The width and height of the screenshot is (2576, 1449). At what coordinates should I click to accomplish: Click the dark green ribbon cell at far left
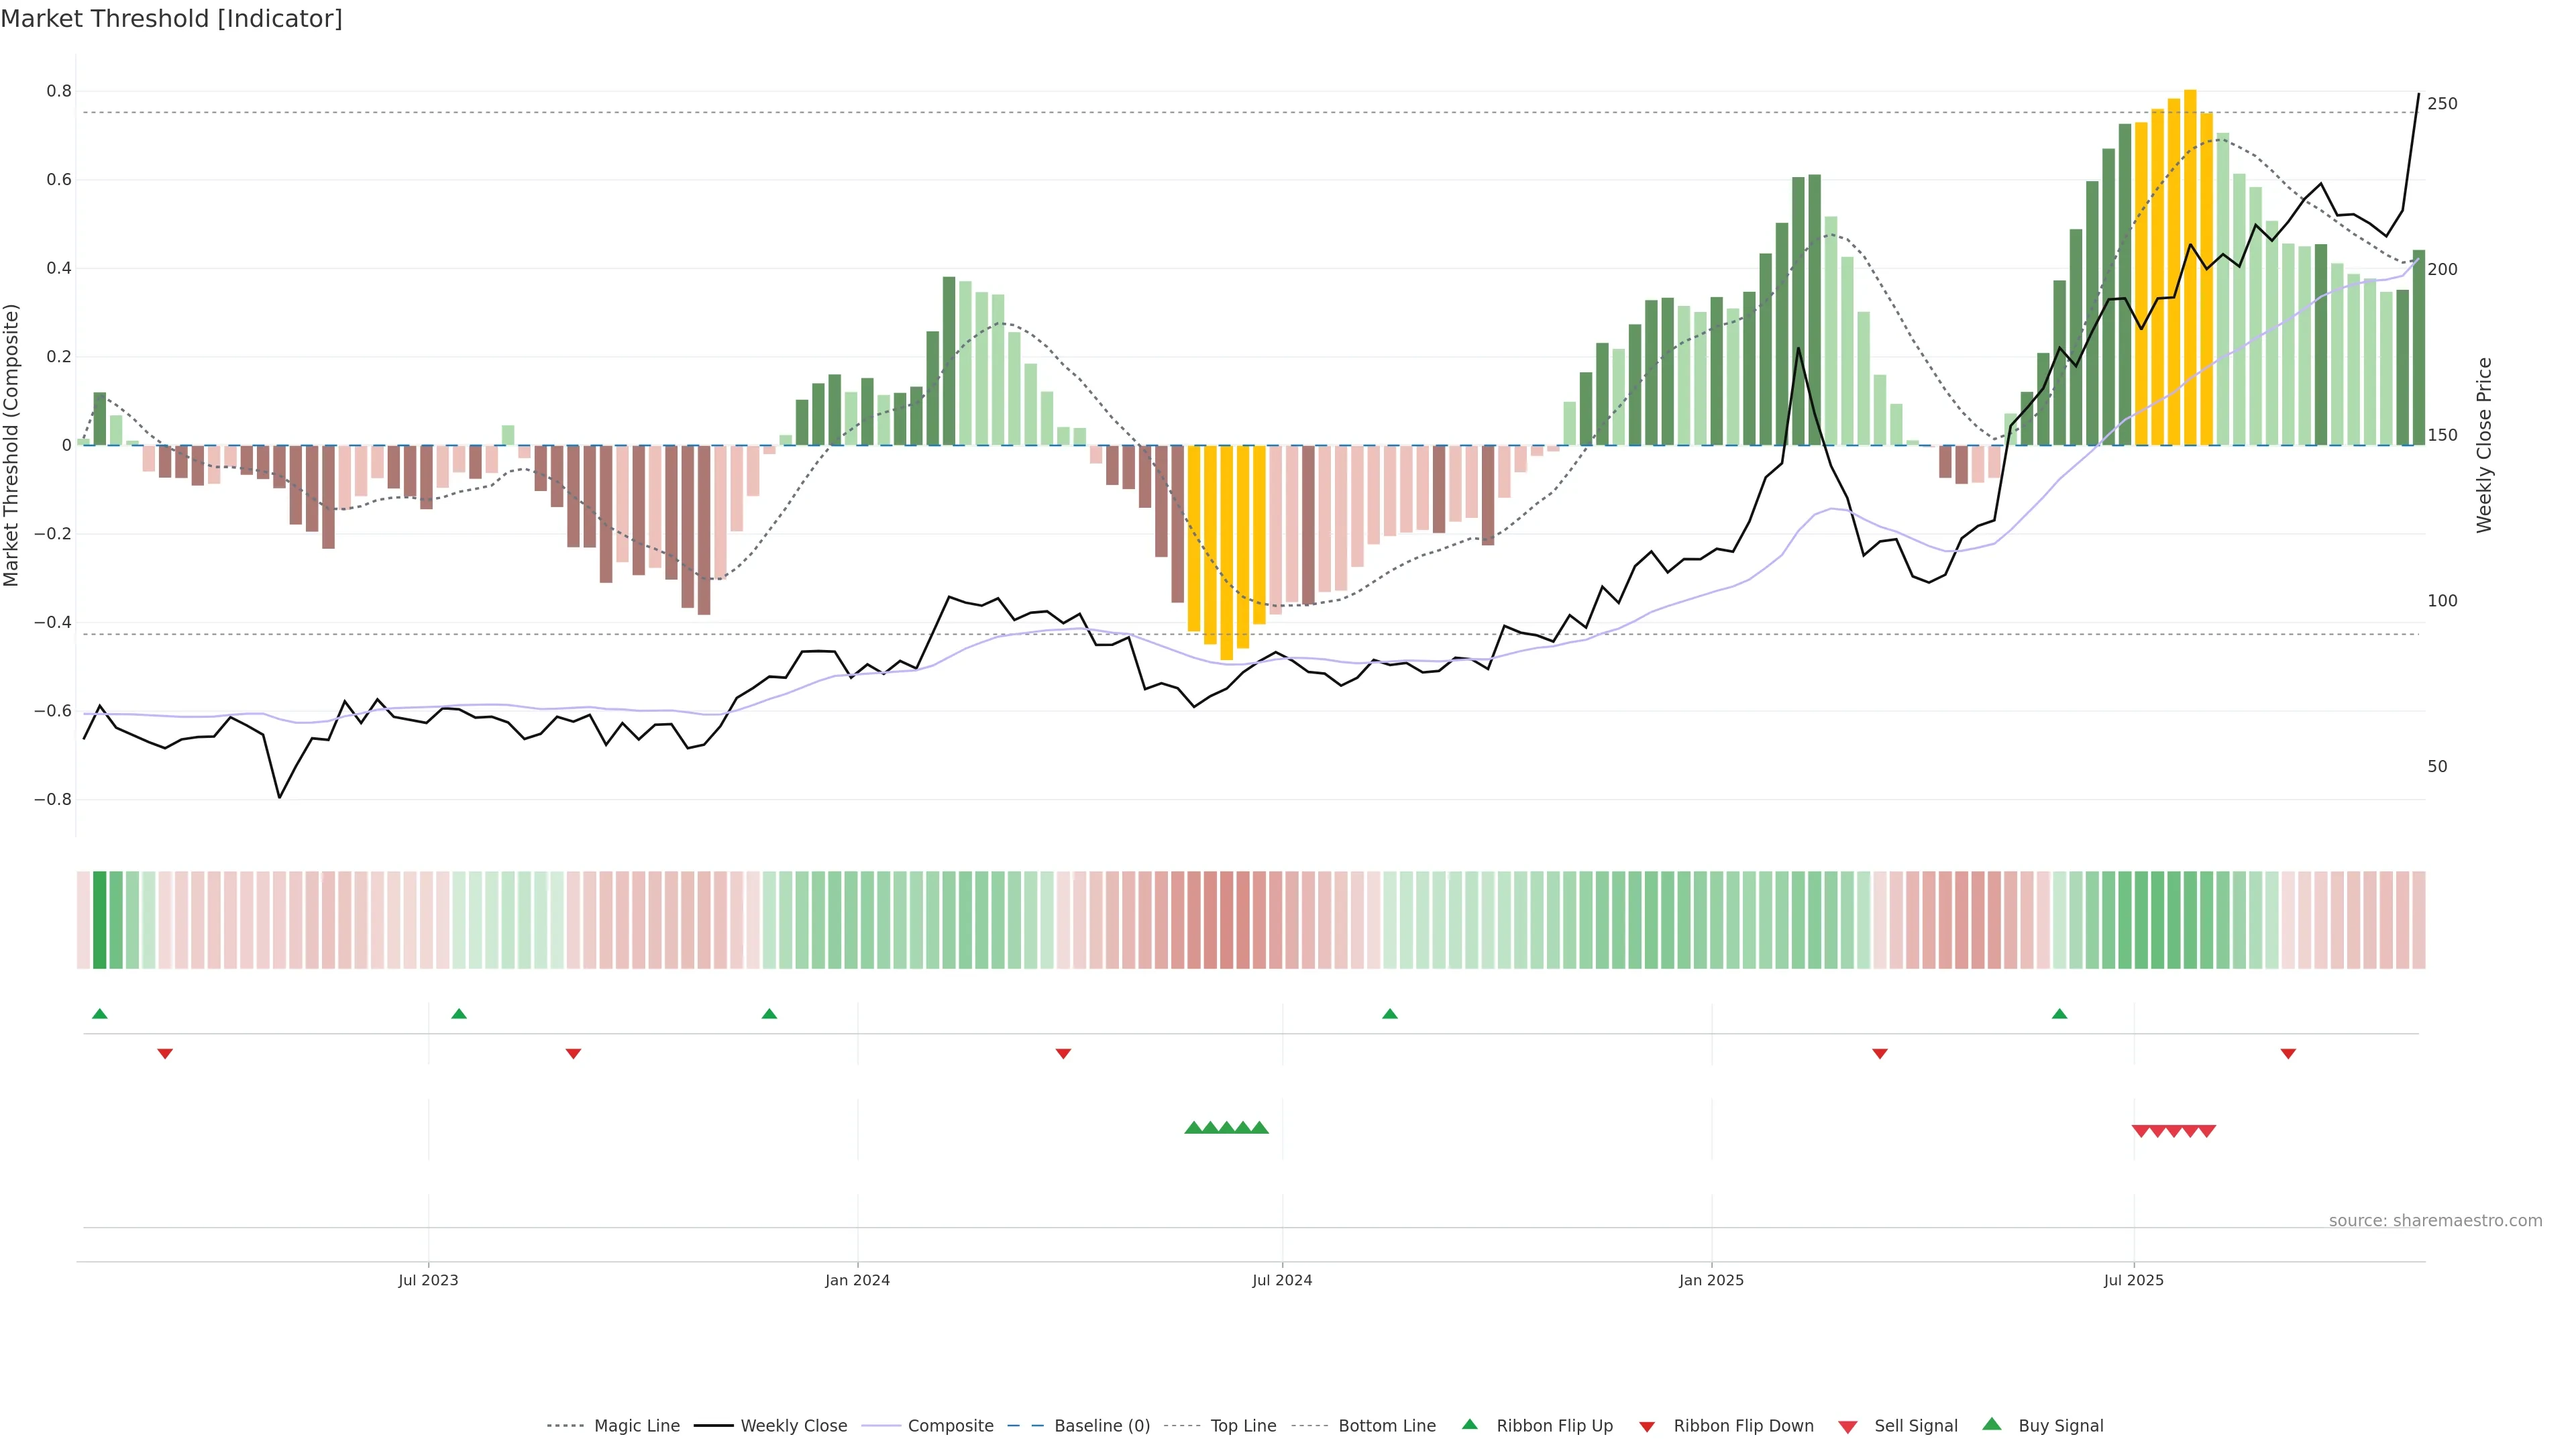[x=99, y=920]
